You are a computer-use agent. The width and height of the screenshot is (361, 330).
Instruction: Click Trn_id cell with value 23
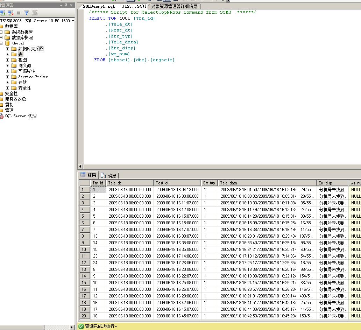(x=98, y=256)
